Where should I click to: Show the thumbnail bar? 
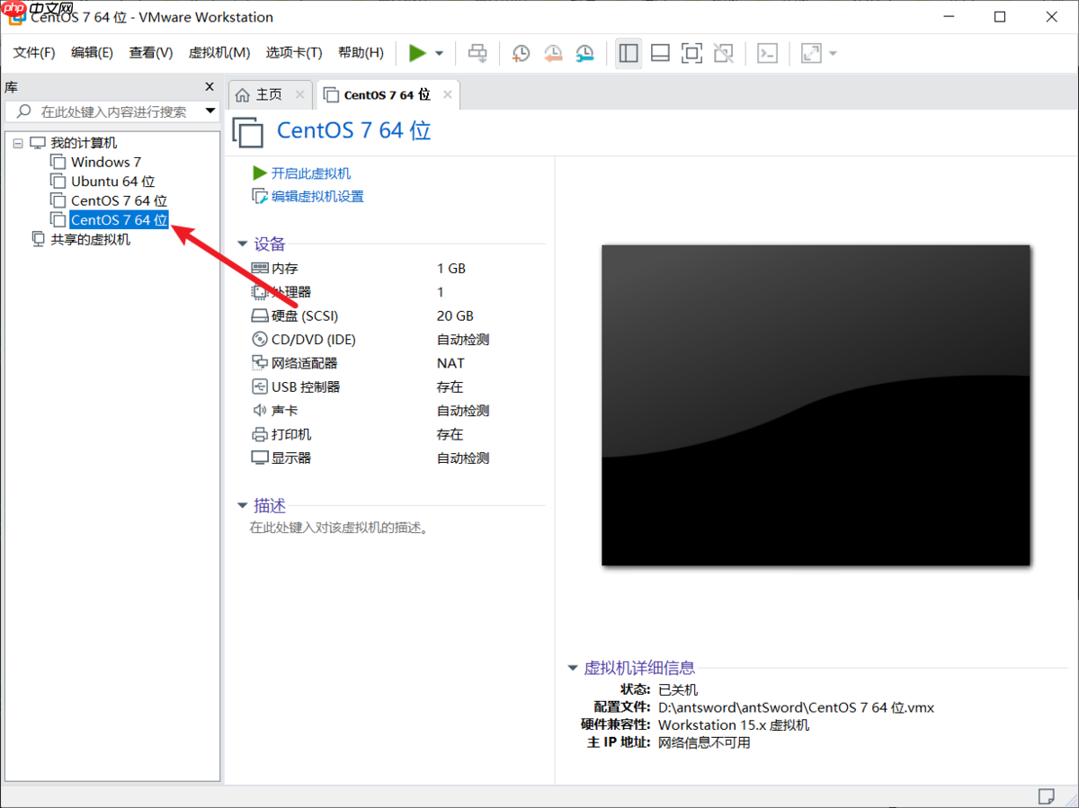(x=660, y=53)
